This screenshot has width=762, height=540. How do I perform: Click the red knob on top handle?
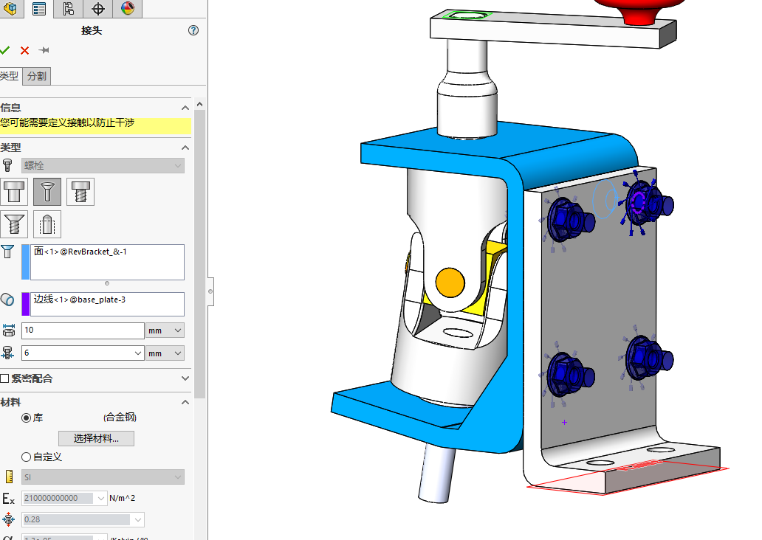click(x=638, y=12)
